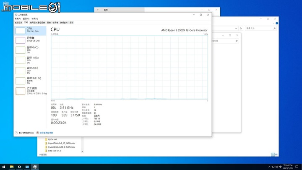Click the Resource Monitor icon beside the link
Screen dimensions: 302x170
[x=38, y=133]
